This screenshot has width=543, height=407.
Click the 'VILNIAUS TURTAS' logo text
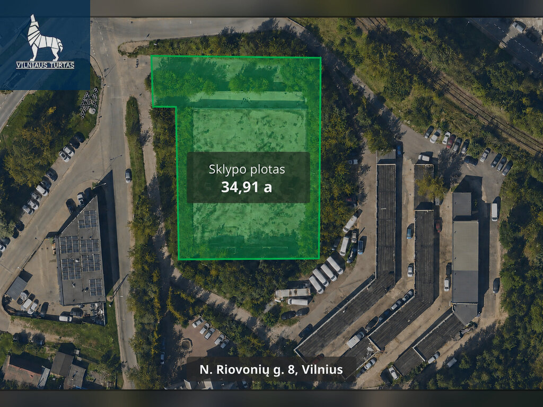[x=45, y=65]
